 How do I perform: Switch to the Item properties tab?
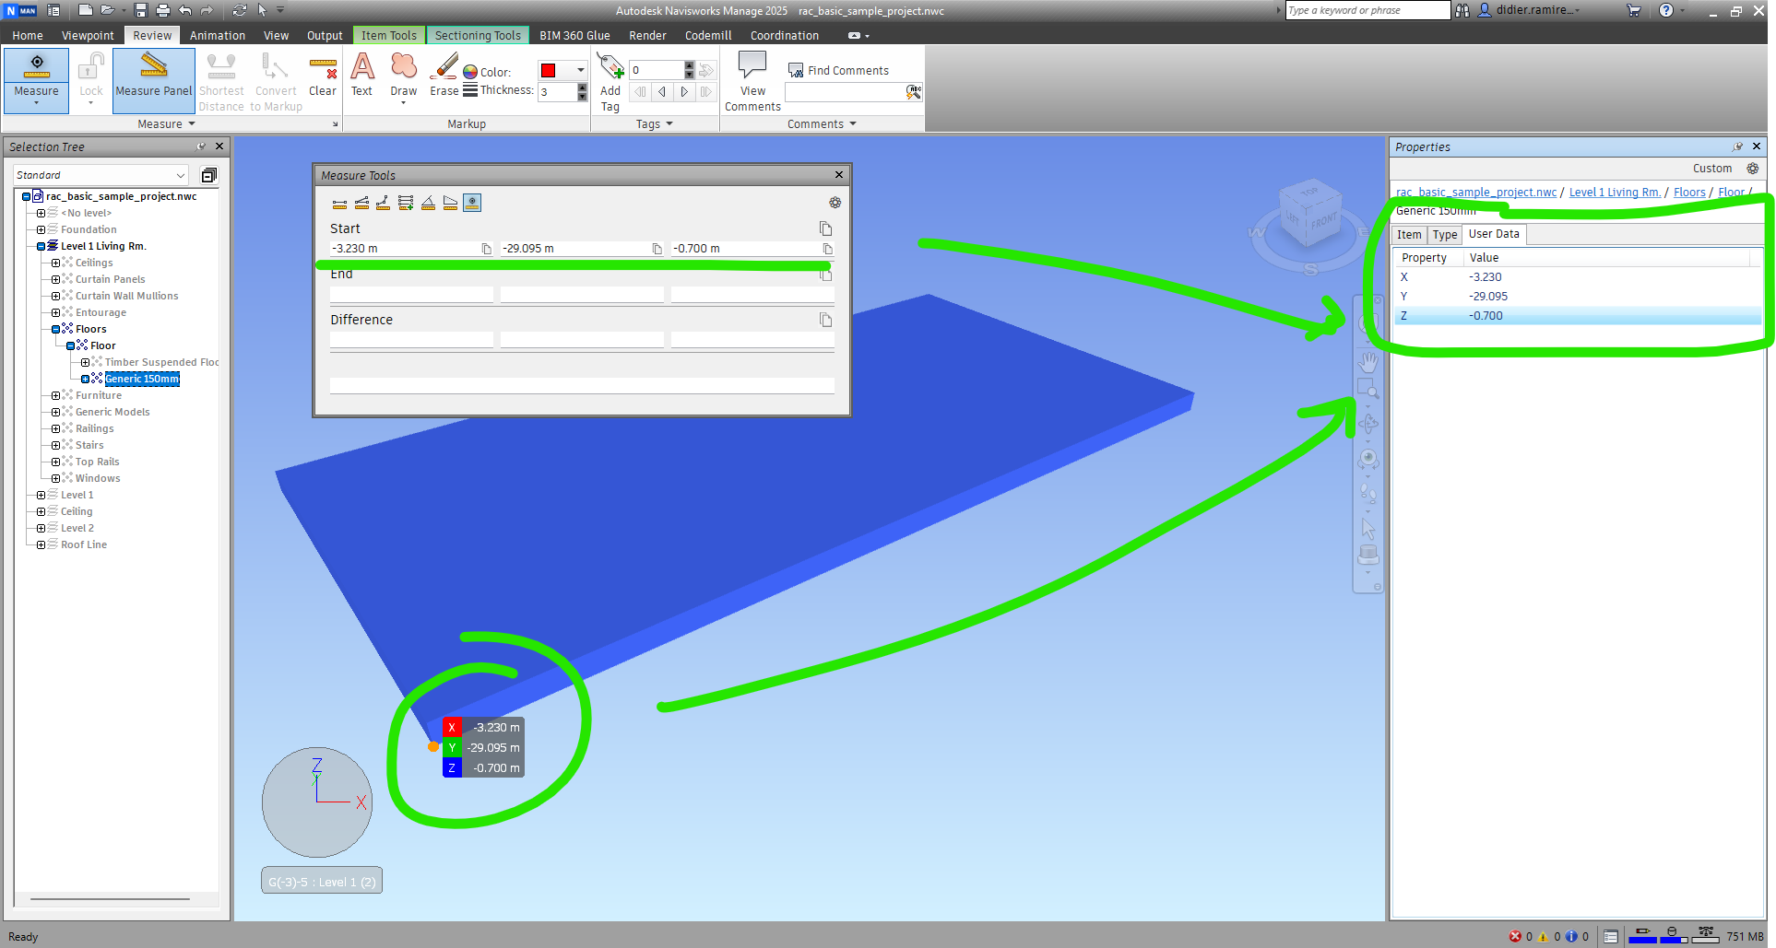[1409, 235]
